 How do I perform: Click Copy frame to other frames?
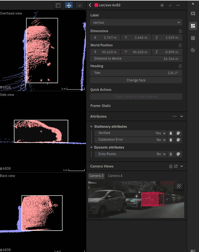click(x=136, y=97)
